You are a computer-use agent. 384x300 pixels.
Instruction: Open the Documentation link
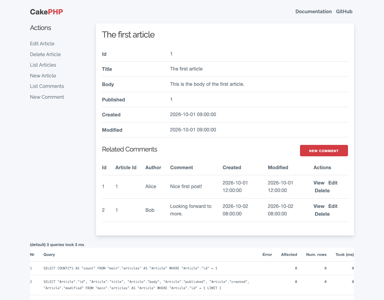pos(313,11)
